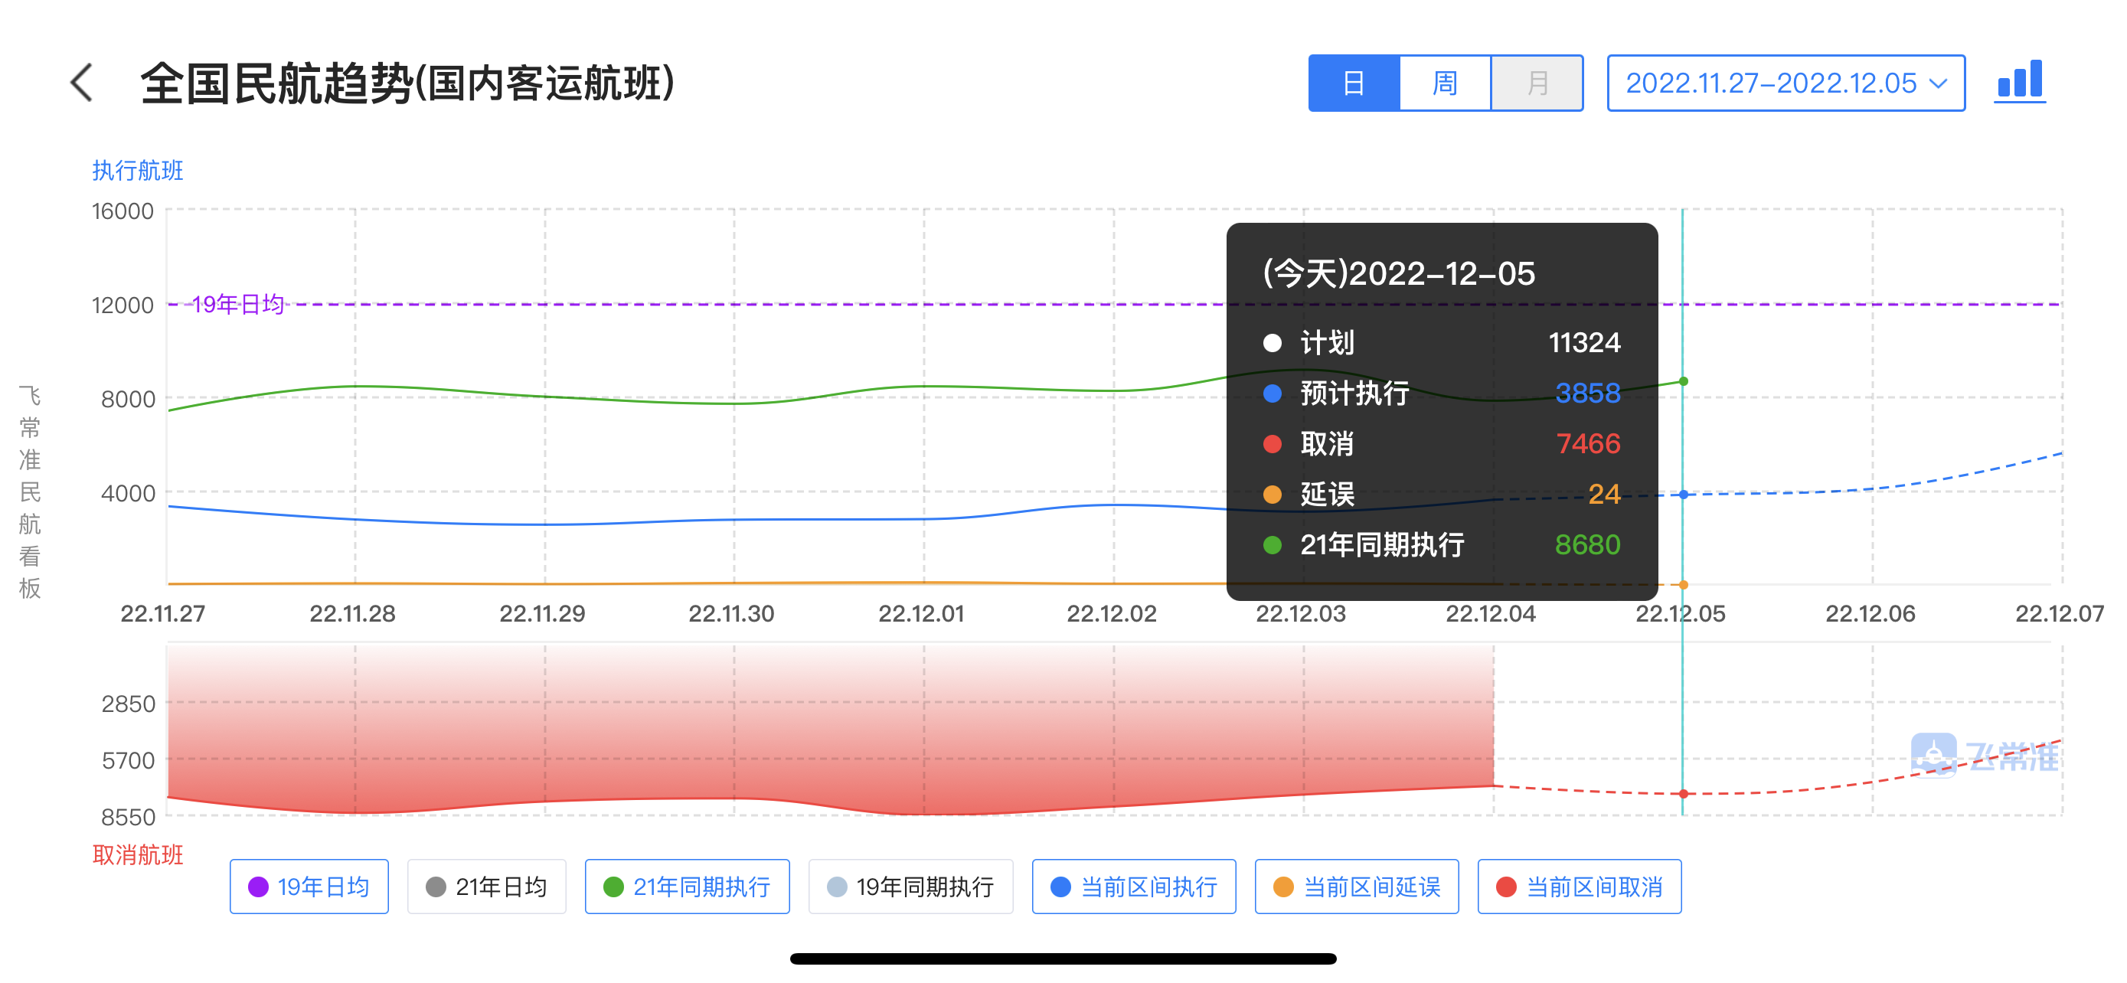Viewport: 2127px width, 983px height.
Task: Disable the 19年日均 series line
Action: (309, 887)
